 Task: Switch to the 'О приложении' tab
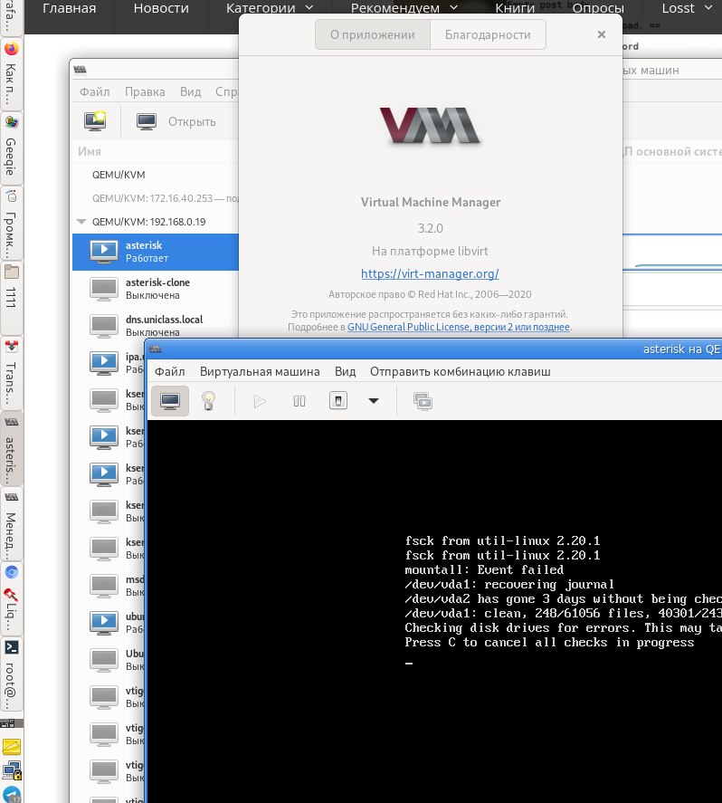click(373, 34)
